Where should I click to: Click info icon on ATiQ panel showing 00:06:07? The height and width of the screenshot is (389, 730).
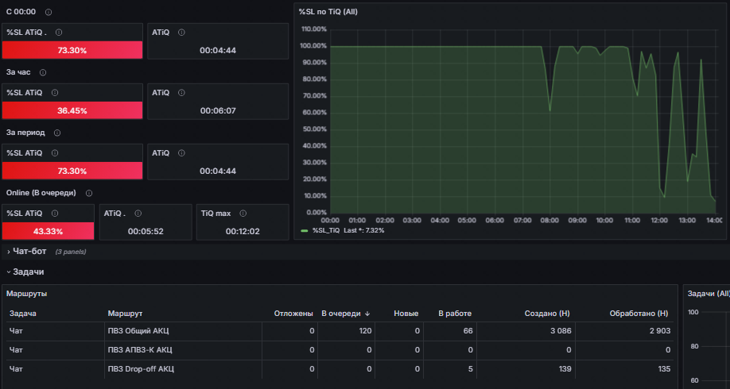coord(181,93)
